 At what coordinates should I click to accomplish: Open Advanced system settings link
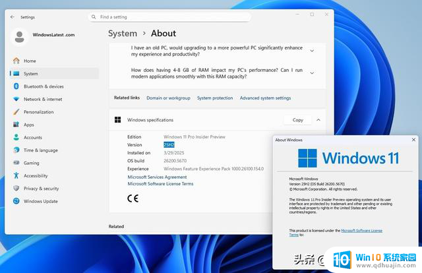pos(265,98)
